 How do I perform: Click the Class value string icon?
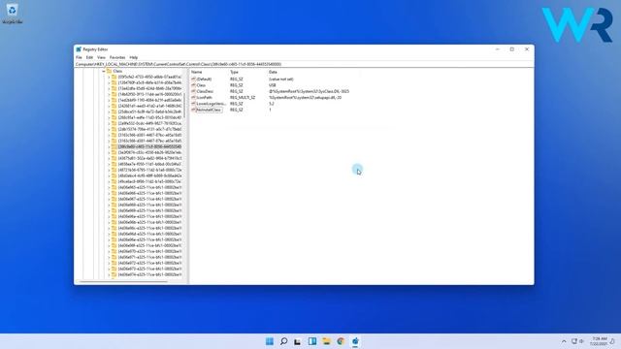pos(193,85)
